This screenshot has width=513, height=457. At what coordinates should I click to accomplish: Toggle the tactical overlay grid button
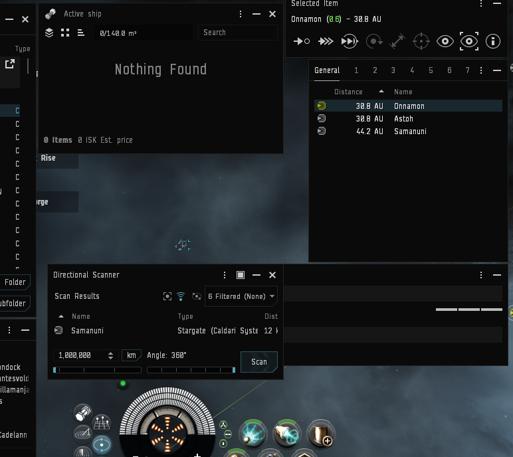pos(102,422)
